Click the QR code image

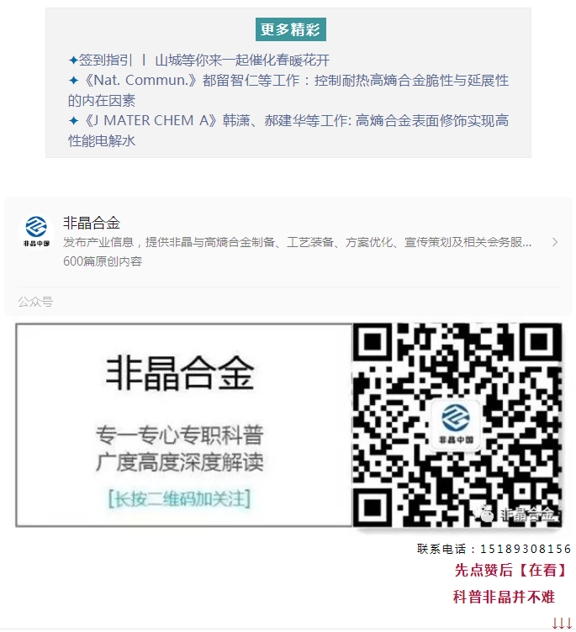(x=457, y=424)
